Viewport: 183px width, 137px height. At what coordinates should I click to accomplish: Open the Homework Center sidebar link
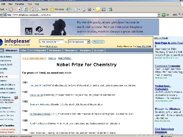pyautogui.click(x=8, y=93)
